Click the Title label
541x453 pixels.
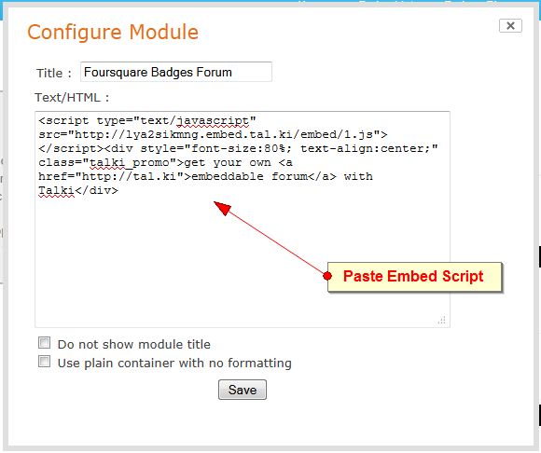(x=54, y=73)
